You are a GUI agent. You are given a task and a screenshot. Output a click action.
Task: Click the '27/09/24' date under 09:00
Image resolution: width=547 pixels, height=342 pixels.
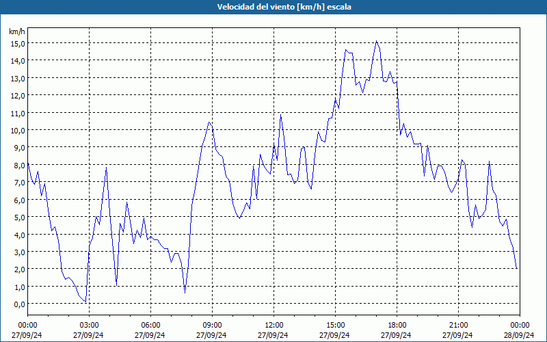pyautogui.click(x=211, y=335)
